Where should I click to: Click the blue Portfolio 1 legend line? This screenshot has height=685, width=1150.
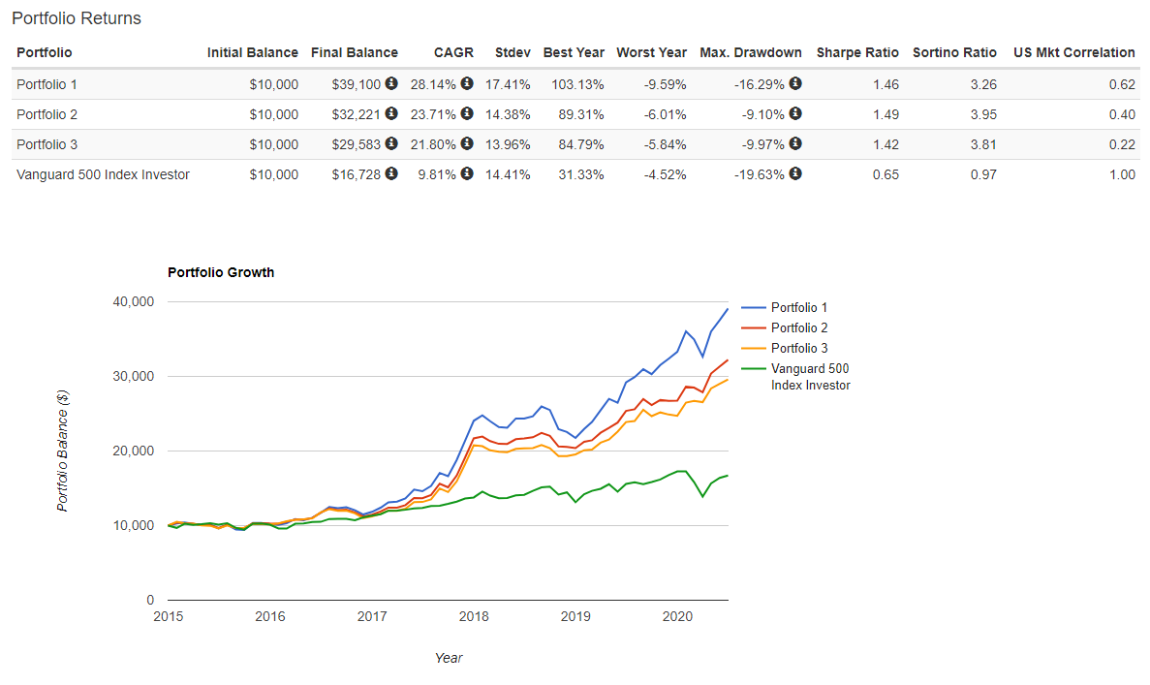(x=753, y=308)
